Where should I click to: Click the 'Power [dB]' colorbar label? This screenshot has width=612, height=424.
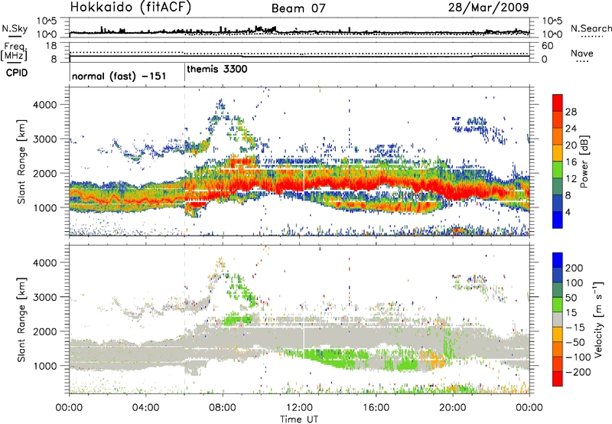pos(584,161)
